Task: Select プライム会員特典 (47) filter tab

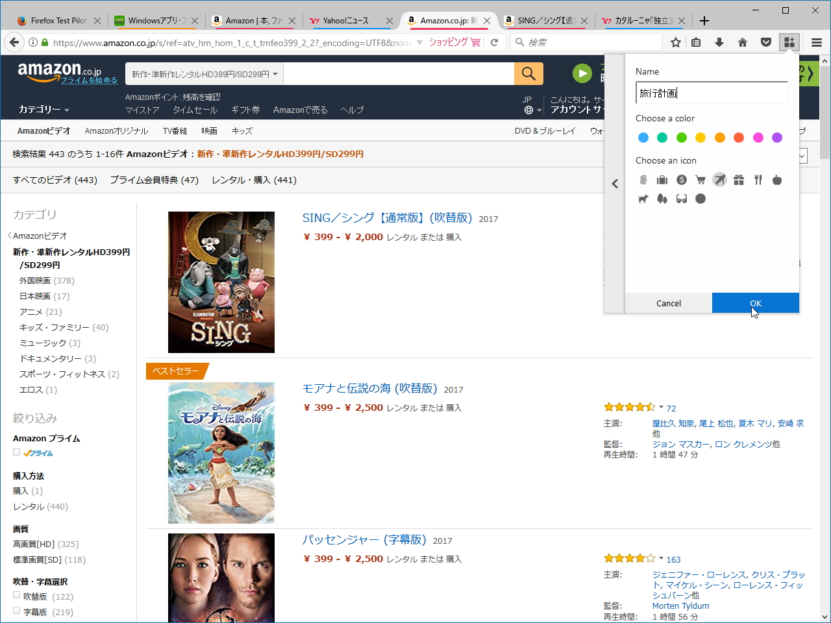Action: coord(154,180)
